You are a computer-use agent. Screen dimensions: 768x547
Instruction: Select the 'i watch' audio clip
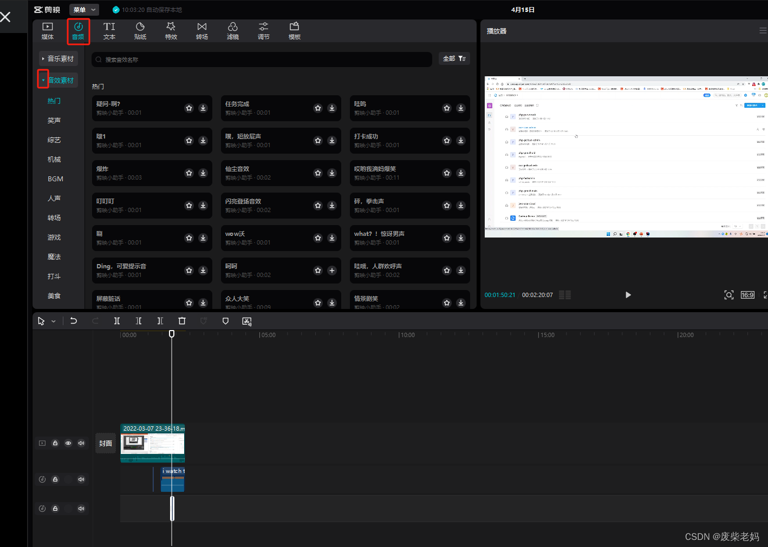pyautogui.click(x=172, y=479)
